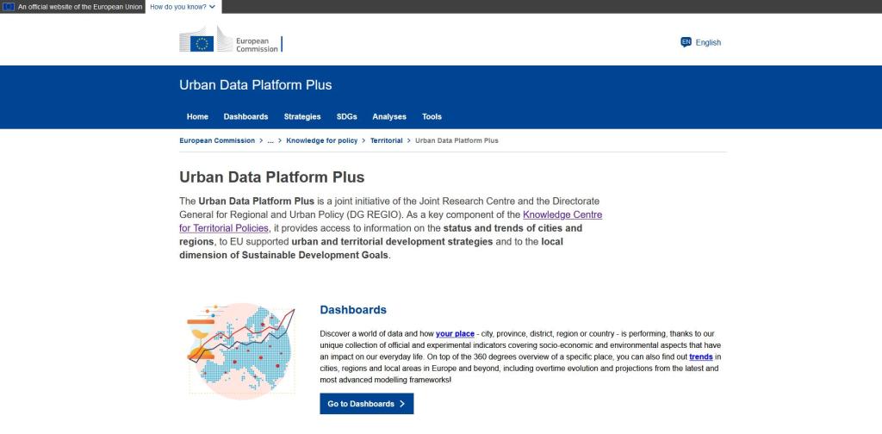Viewport: 882px width, 434px height.
Task: Follow the 'your place' link
Action: (x=455, y=334)
